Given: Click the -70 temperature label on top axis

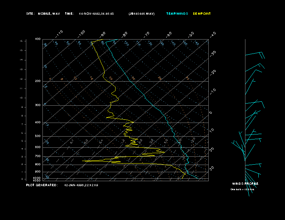Looking at the screenshot, I should point(146,34).
